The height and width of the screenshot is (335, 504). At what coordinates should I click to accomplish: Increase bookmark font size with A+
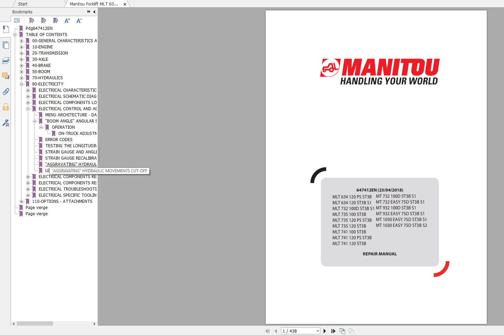pos(67,21)
